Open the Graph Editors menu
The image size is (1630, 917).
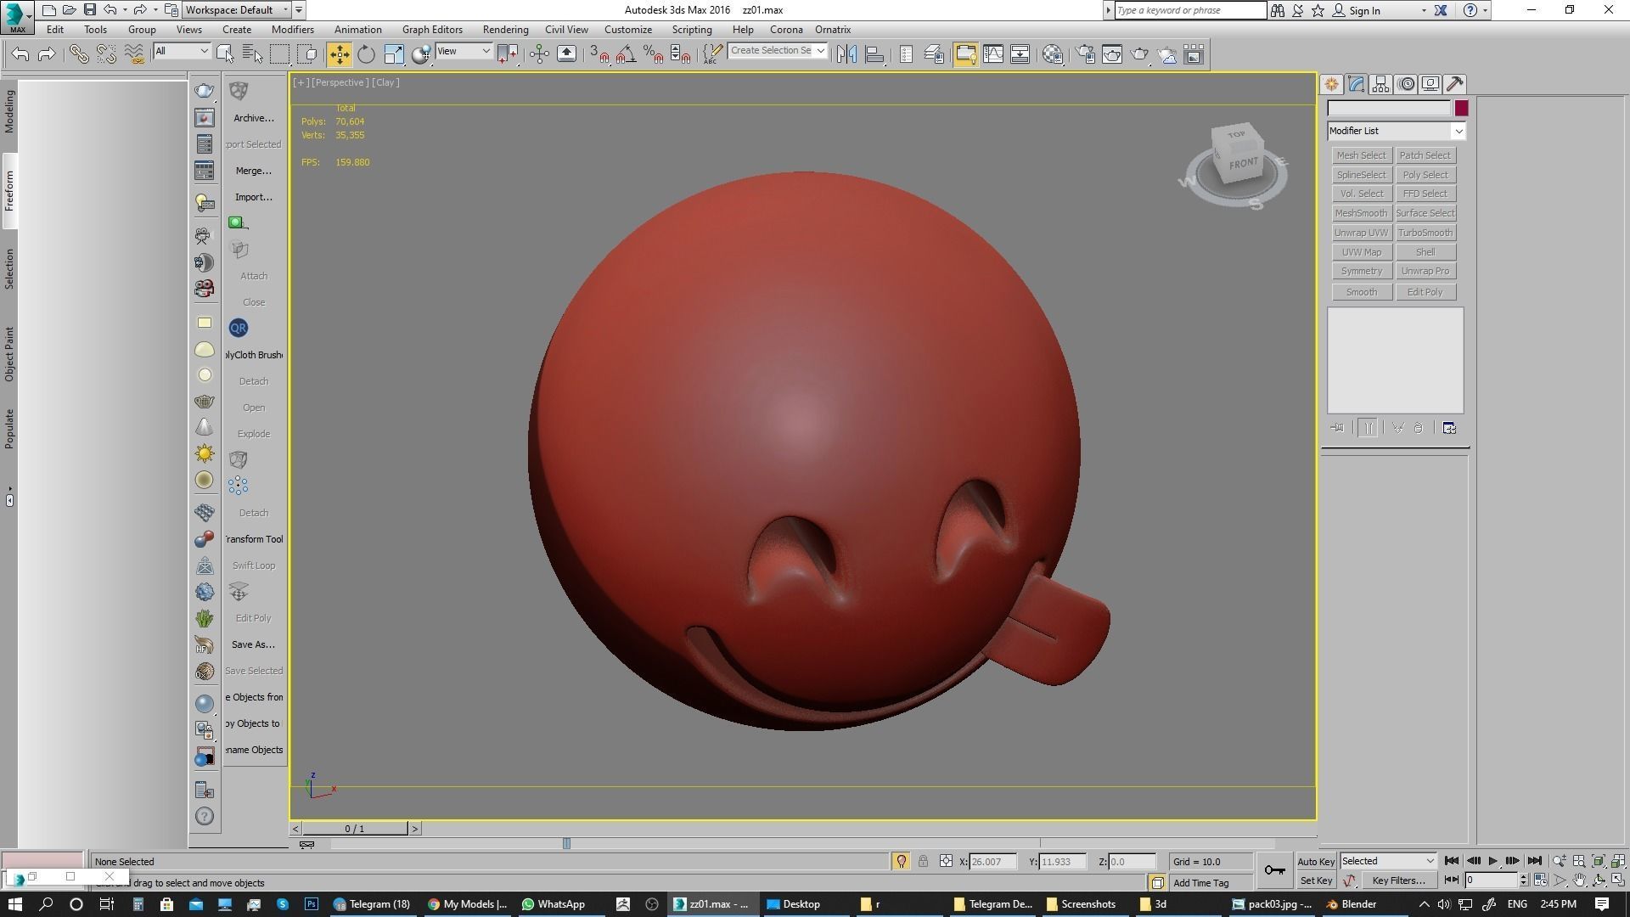click(432, 29)
